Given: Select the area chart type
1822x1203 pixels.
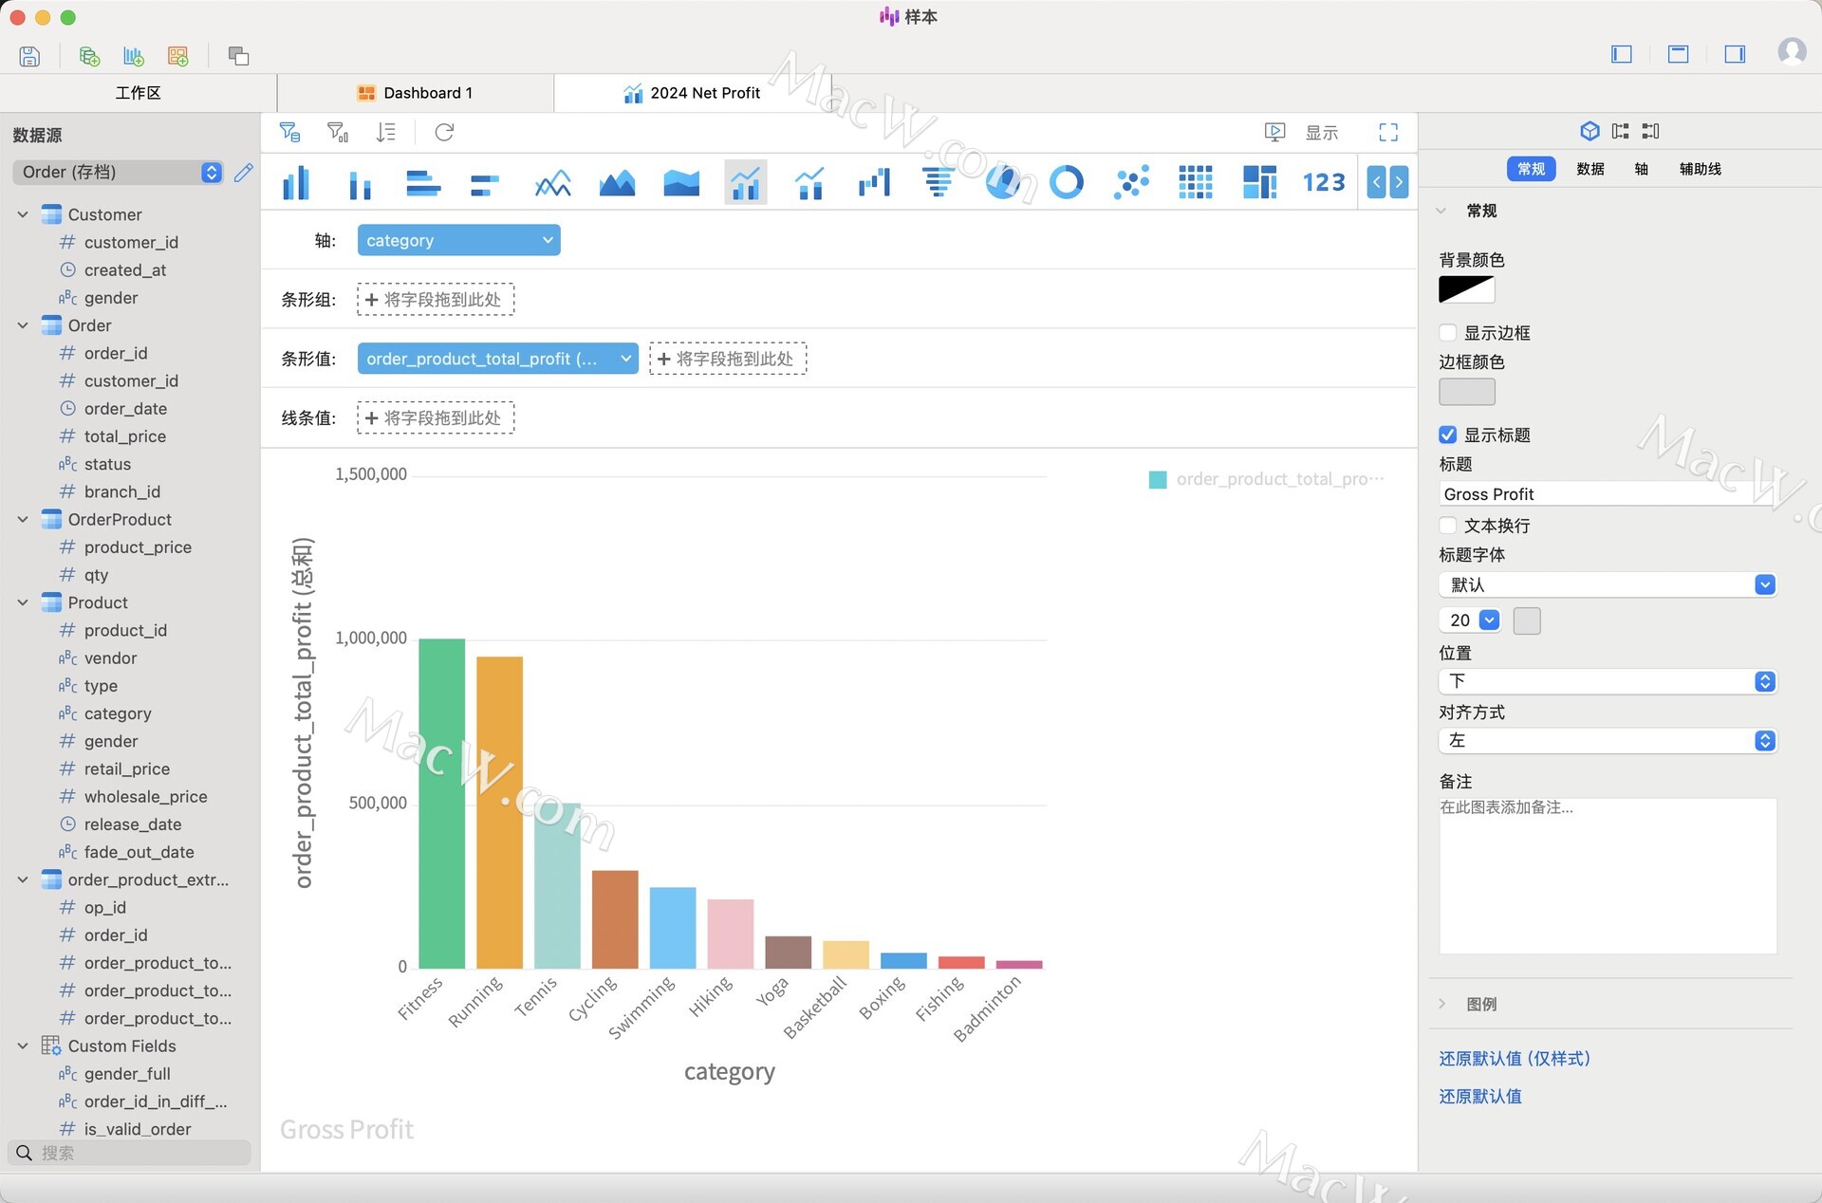Looking at the screenshot, I should [617, 182].
